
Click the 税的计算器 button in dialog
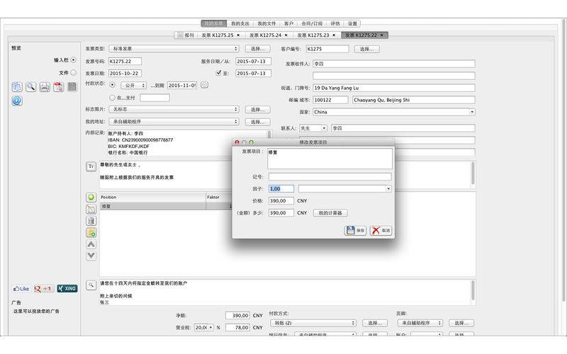click(x=330, y=213)
